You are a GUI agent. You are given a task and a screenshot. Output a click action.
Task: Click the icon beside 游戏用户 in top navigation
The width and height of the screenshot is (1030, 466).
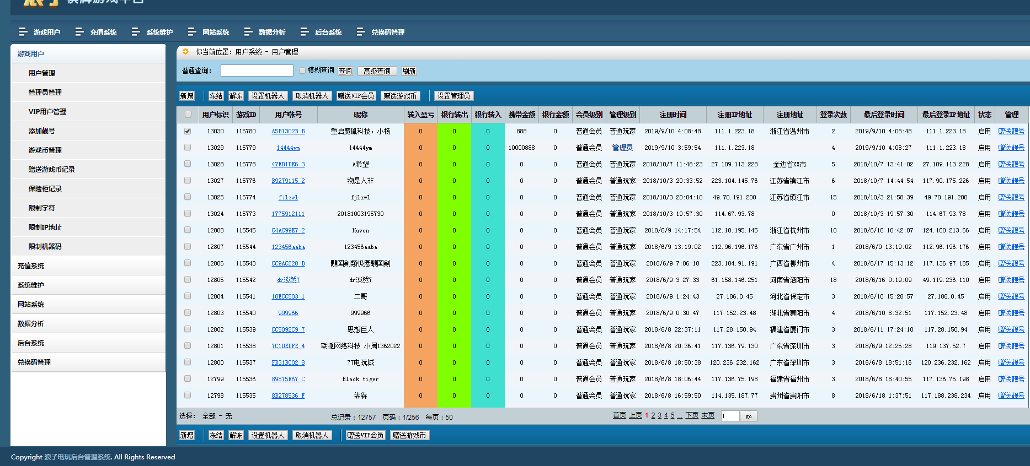tap(23, 32)
